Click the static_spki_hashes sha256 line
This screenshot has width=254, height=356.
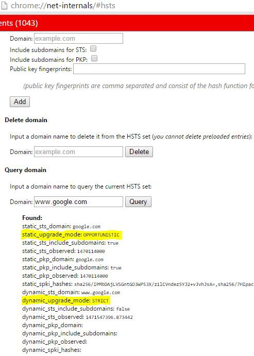coord(138,284)
